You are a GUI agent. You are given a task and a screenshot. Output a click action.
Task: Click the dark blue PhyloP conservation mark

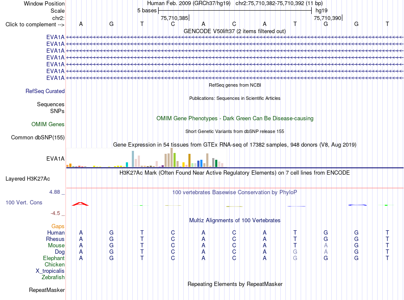(x=357, y=205)
